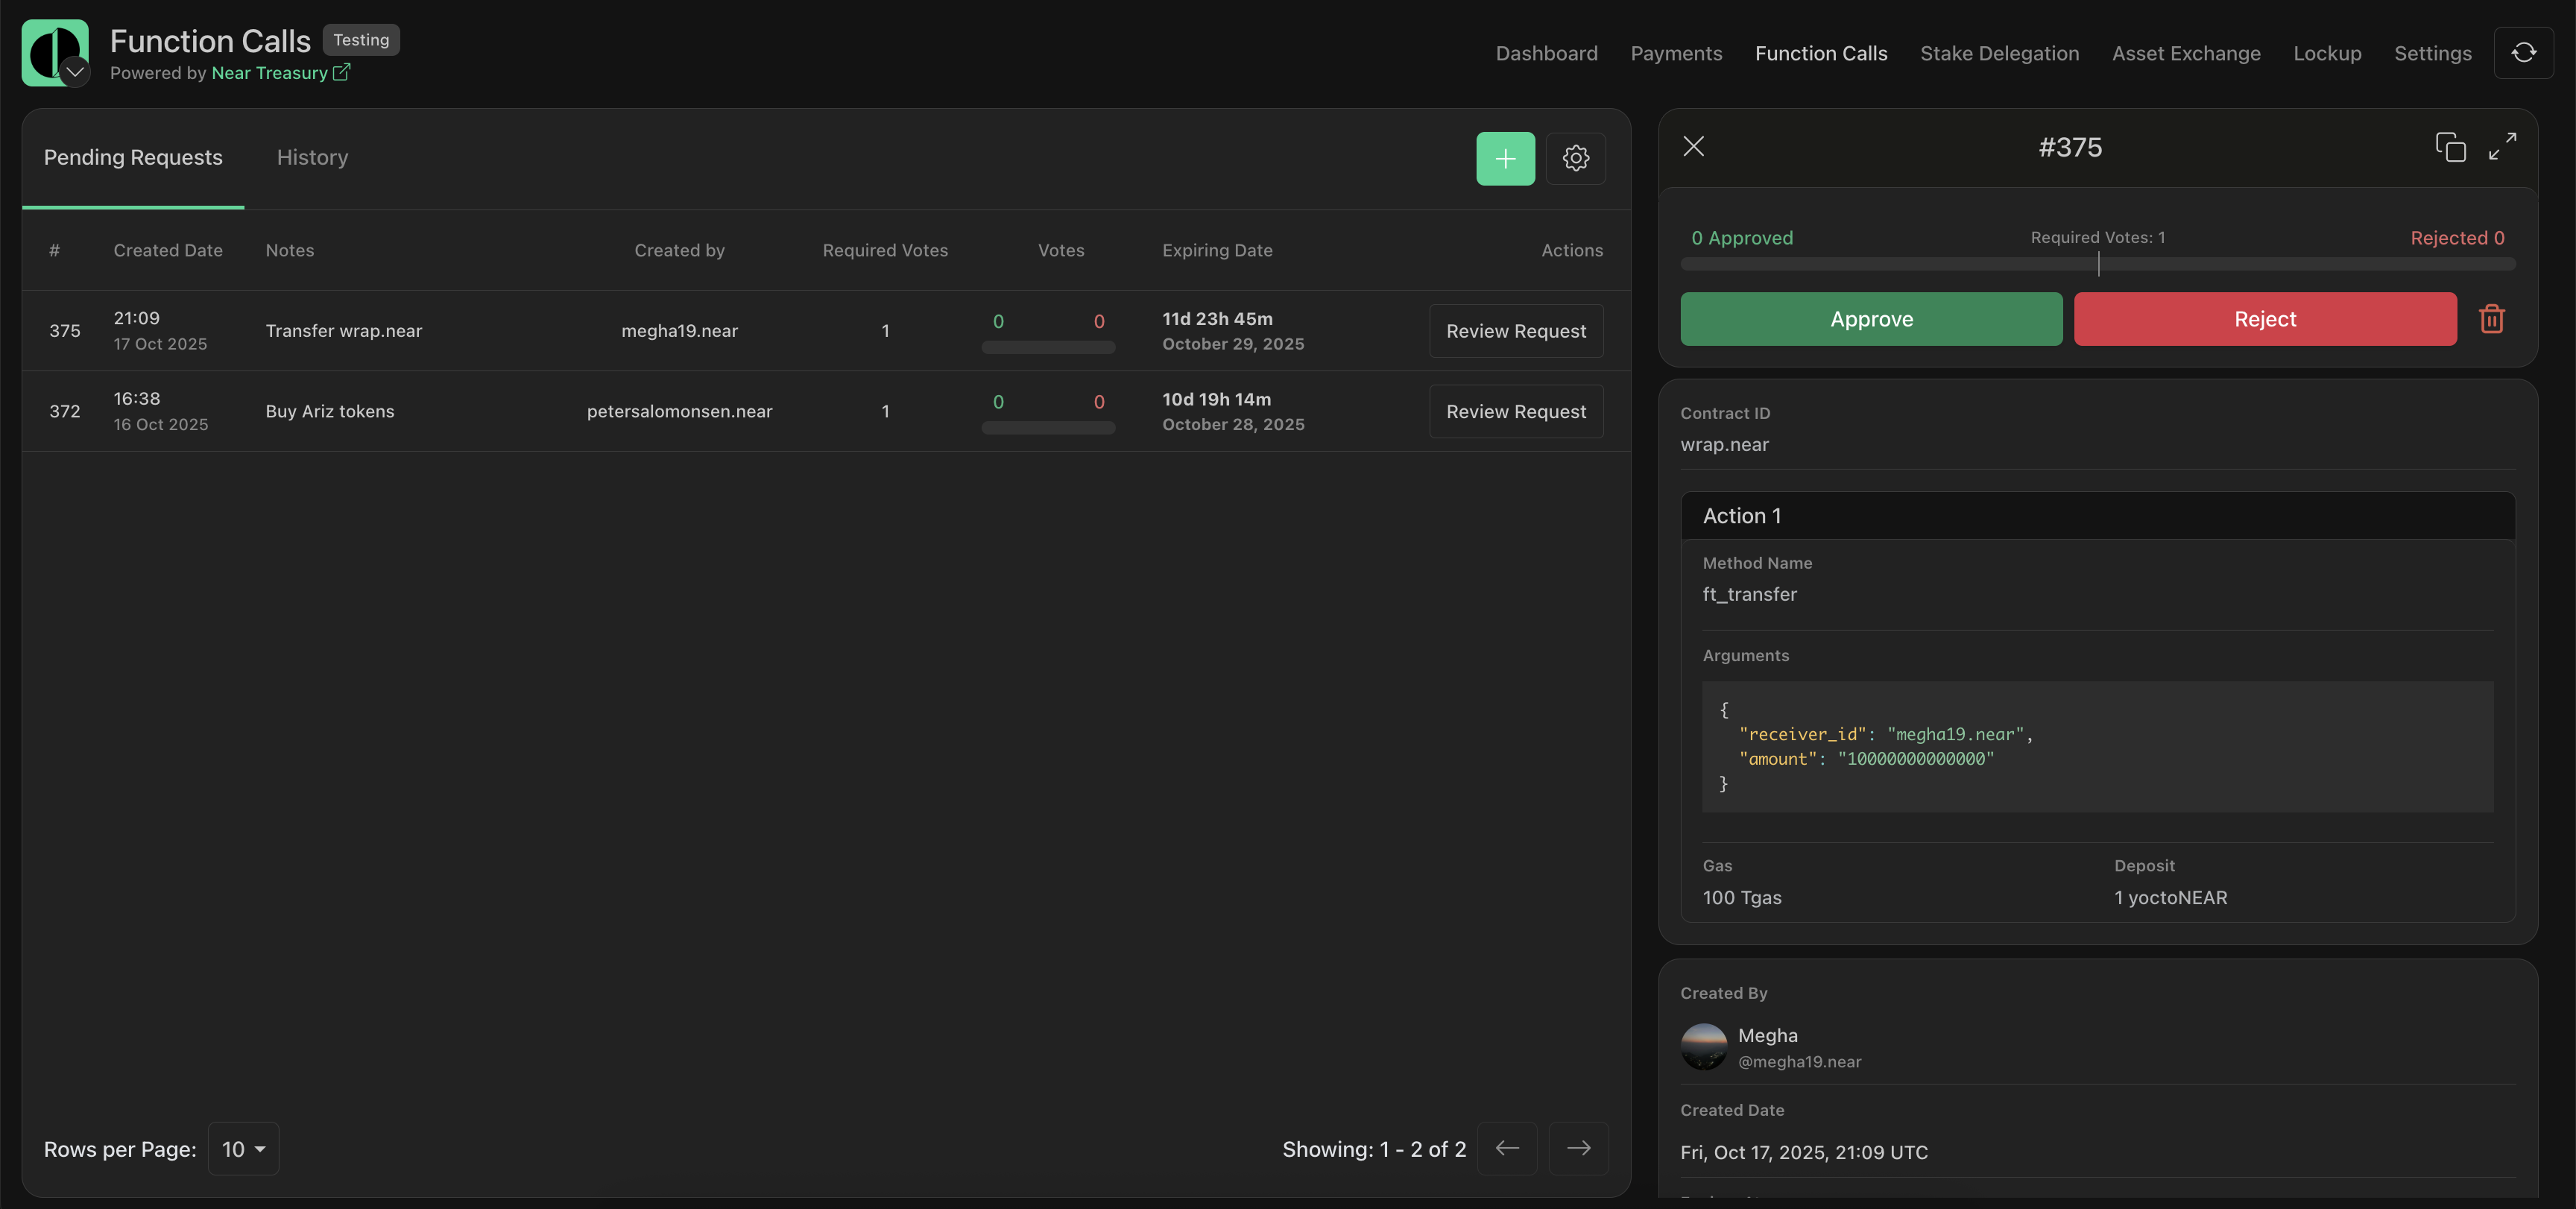The image size is (2576, 1209).
Task: Open table settings gear icon
Action: click(x=1576, y=158)
